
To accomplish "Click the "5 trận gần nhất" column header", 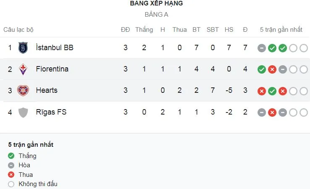I will coord(281,30).
